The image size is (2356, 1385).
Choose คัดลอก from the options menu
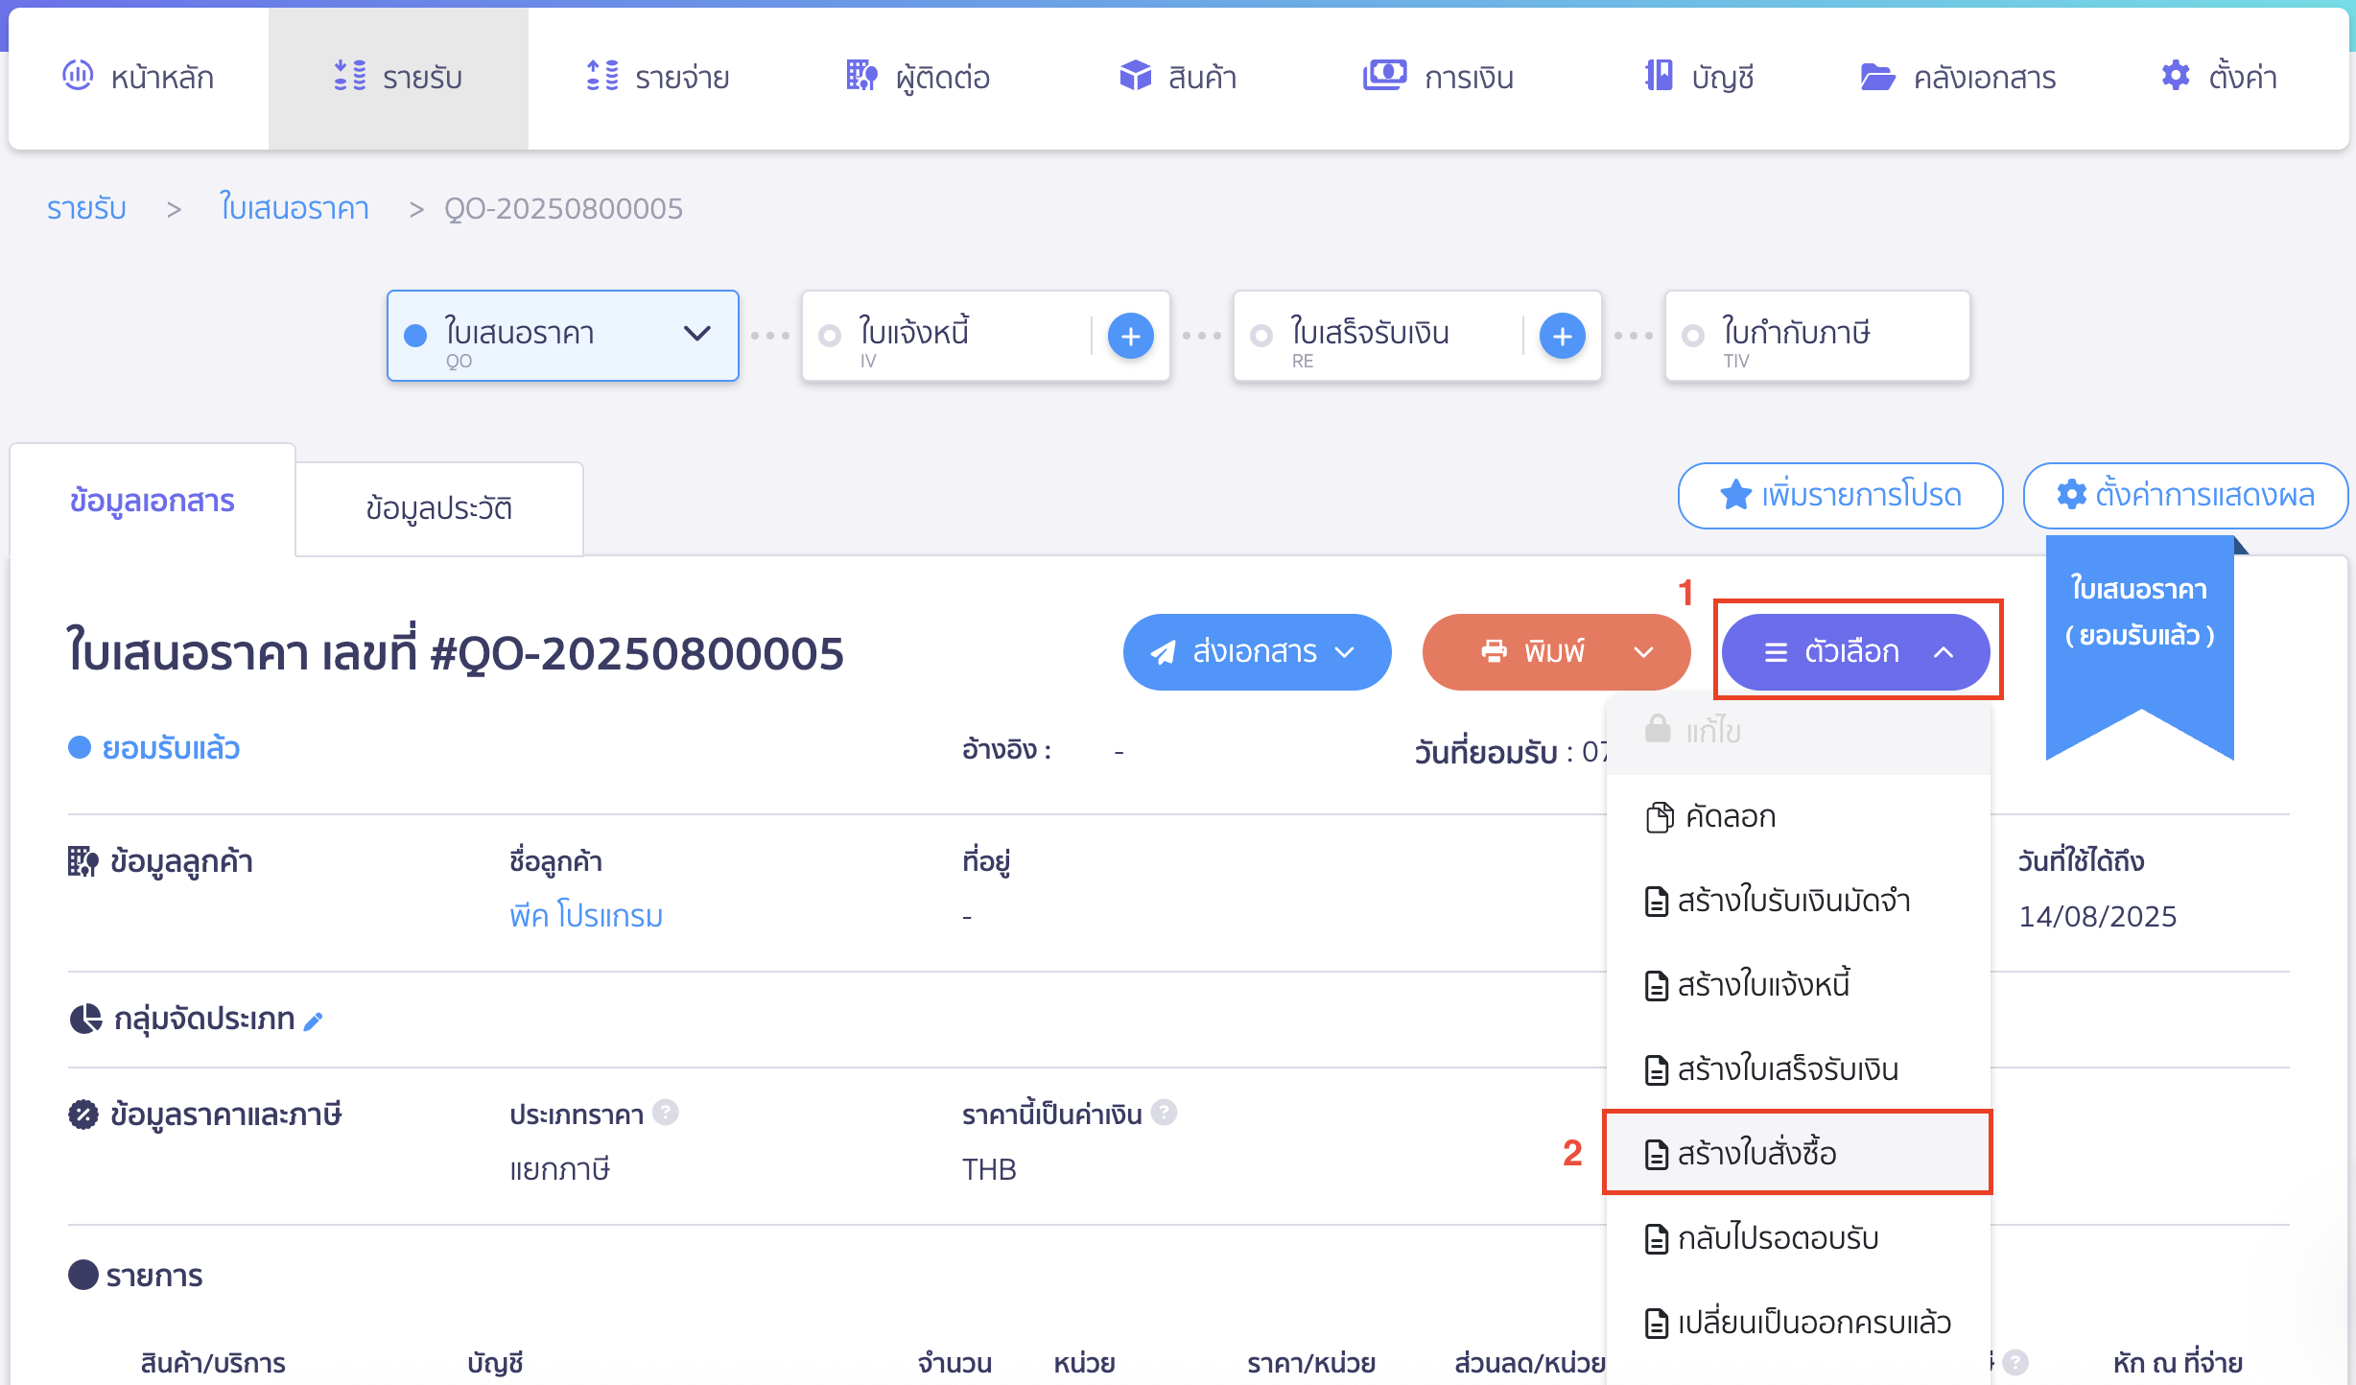(1799, 817)
